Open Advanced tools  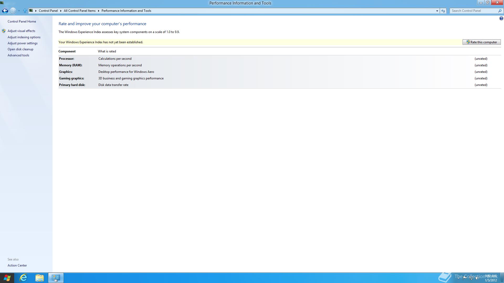click(x=18, y=55)
